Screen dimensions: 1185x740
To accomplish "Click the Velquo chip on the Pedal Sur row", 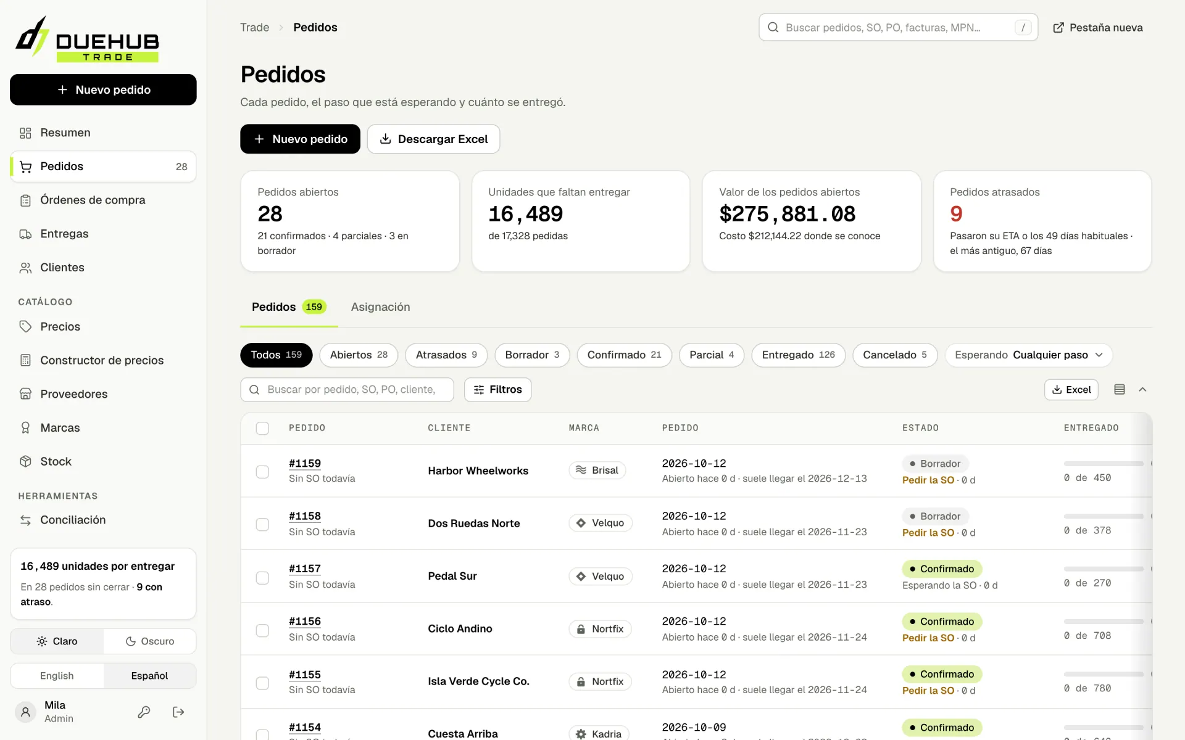I will [601, 577].
